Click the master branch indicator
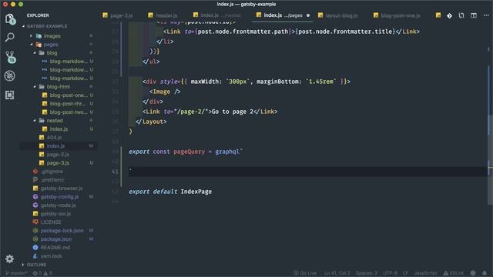The width and height of the screenshot is (493, 277). point(16,273)
